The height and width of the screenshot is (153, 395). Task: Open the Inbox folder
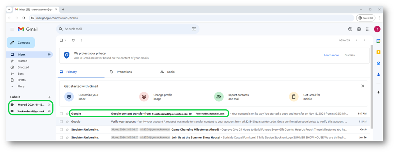coord(29,55)
